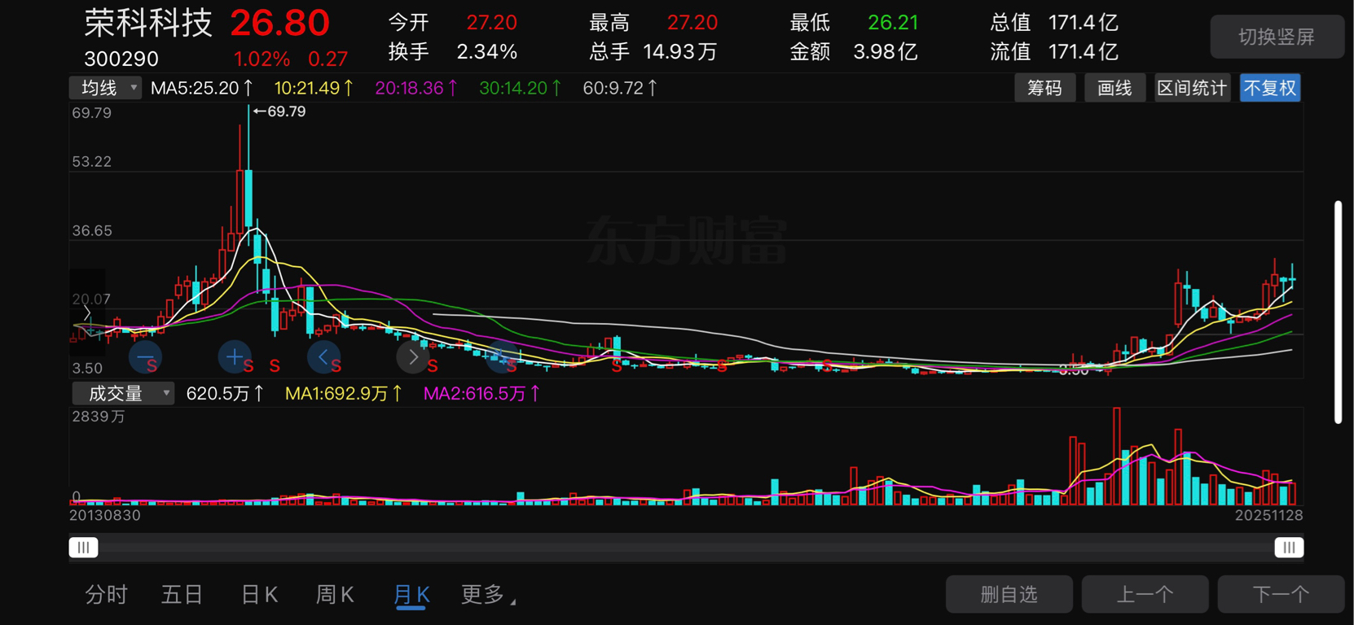The width and height of the screenshot is (1354, 625).
Task: Expand left side panel chevron
Action: click(x=87, y=313)
